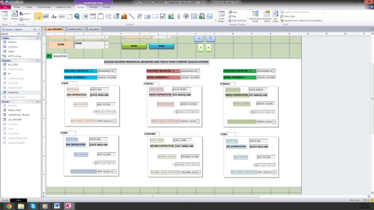Open M203: QUAL dropdown arrow

pos(198,121)
